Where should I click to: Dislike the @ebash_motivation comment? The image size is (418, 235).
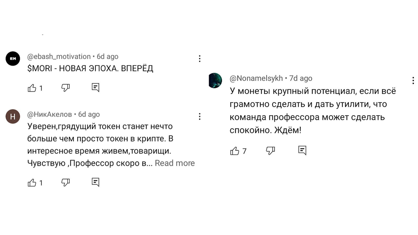pos(65,88)
